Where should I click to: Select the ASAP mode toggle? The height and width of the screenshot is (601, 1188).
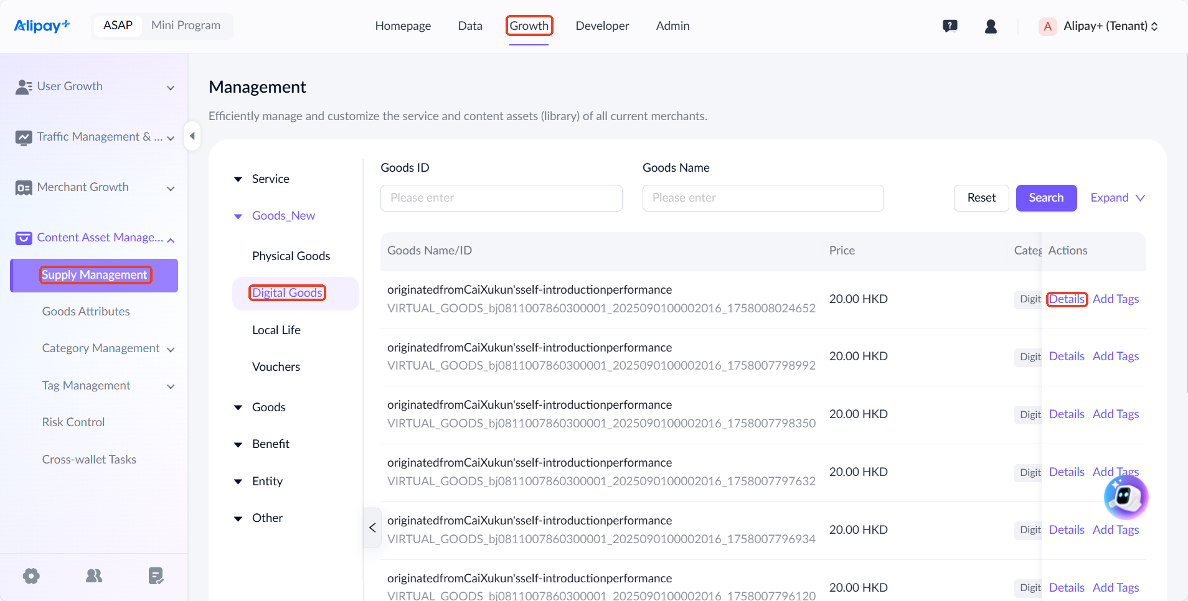pos(118,26)
